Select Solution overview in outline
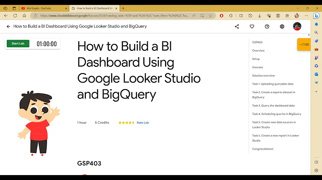 point(263,75)
